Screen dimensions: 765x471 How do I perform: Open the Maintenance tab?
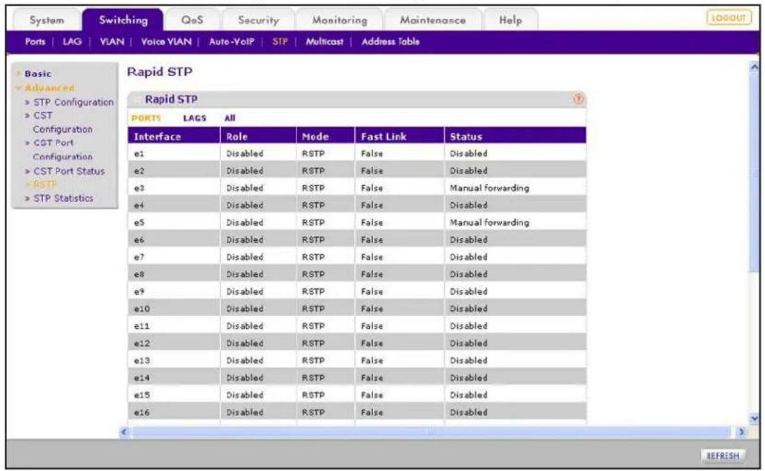[x=433, y=20]
